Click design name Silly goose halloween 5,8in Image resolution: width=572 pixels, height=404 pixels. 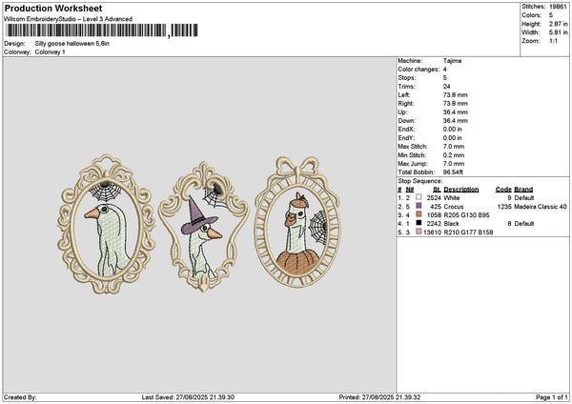tap(72, 44)
